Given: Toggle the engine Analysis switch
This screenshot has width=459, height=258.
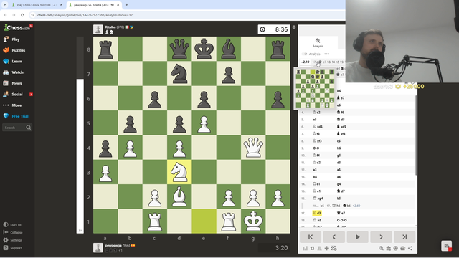Looking at the screenshot, I should coord(305,54).
